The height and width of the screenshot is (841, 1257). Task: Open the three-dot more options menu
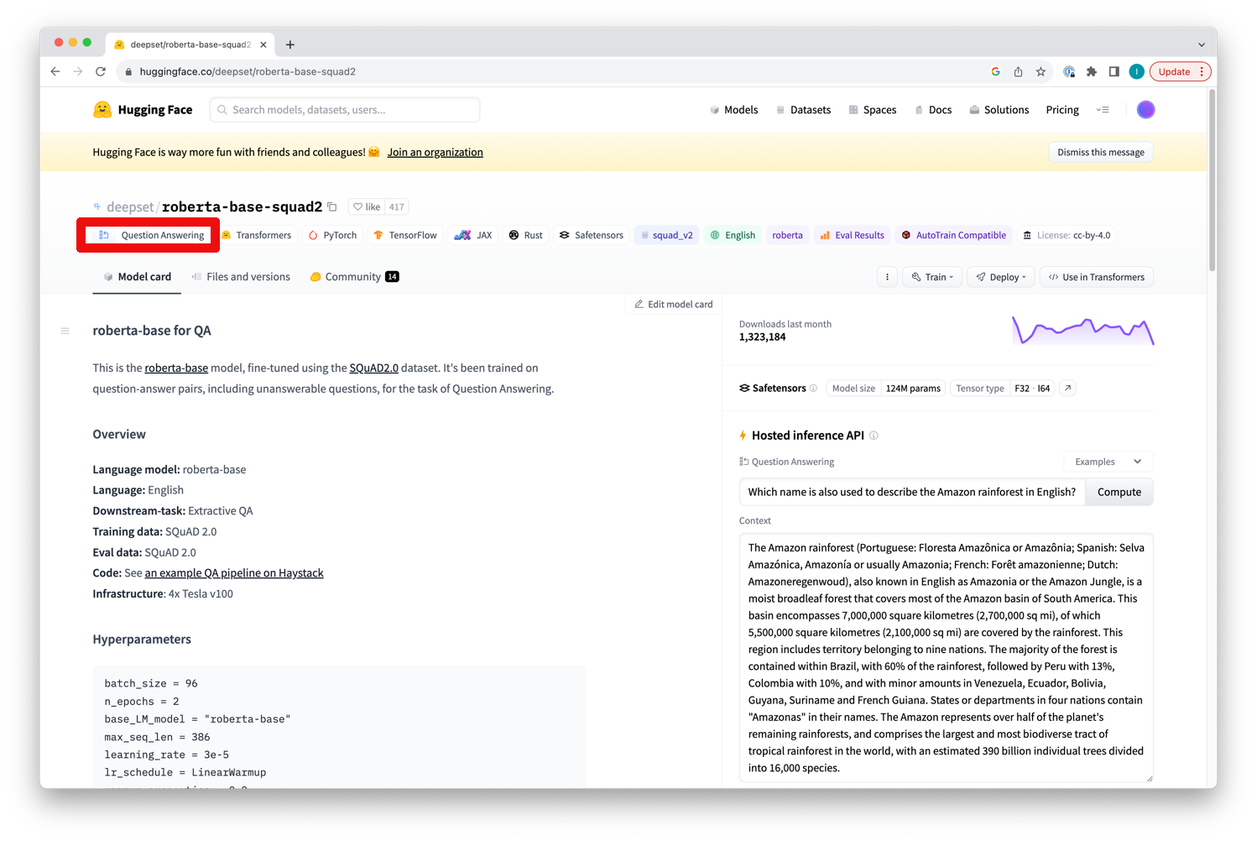click(x=887, y=277)
